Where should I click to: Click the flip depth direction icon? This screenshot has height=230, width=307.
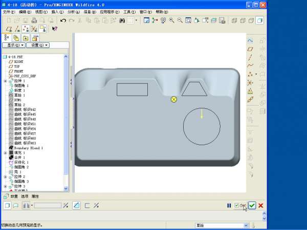[x=65, y=205]
